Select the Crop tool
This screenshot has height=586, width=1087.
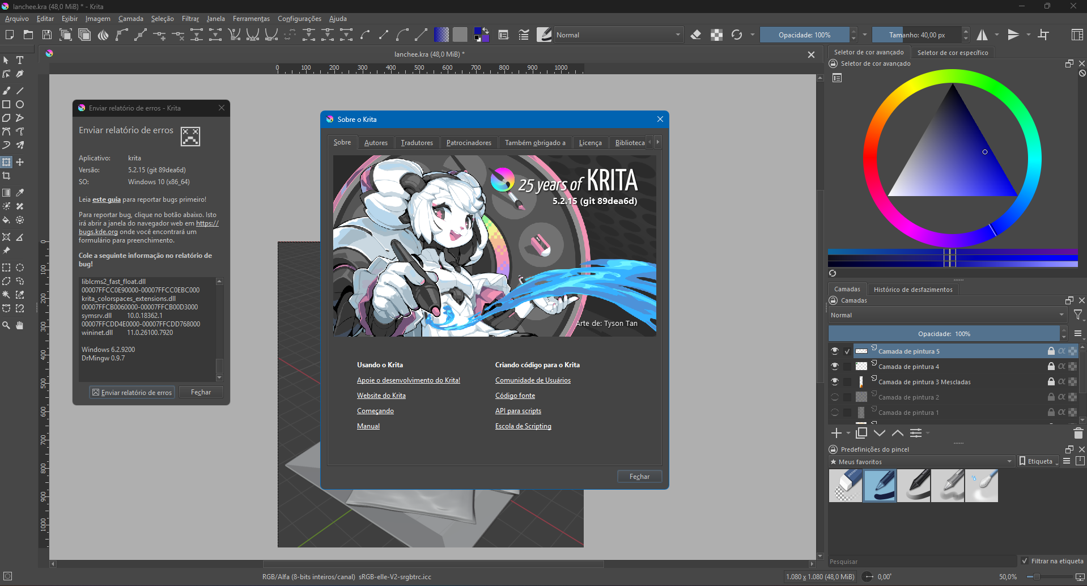point(6,176)
